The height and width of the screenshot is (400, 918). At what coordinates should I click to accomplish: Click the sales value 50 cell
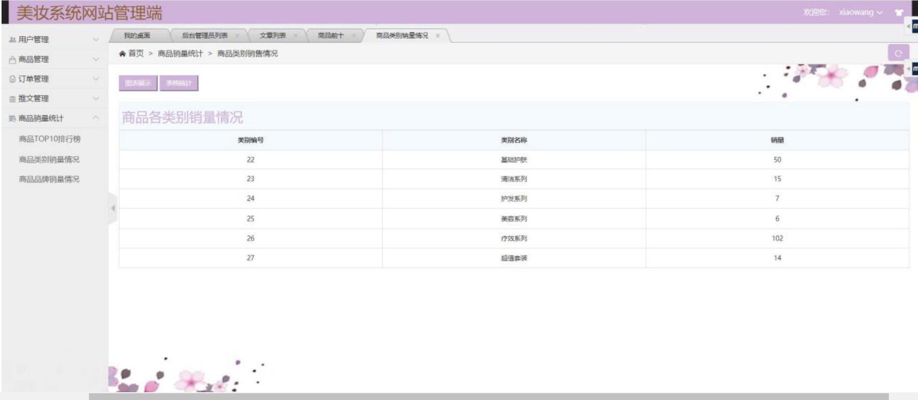[x=778, y=160]
